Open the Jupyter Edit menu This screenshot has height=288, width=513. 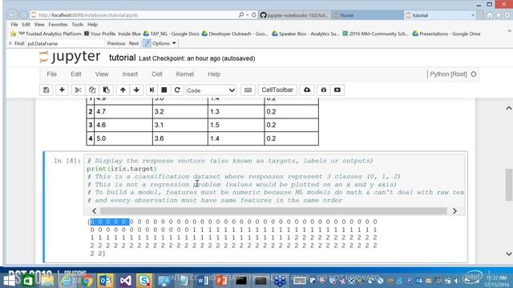(76, 74)
